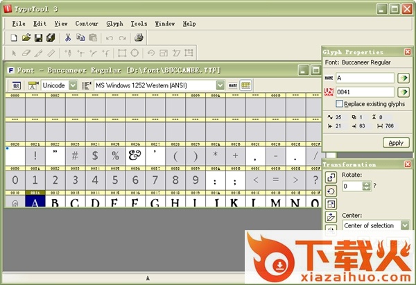Apply glyph name with green arrow

[404, 78]
